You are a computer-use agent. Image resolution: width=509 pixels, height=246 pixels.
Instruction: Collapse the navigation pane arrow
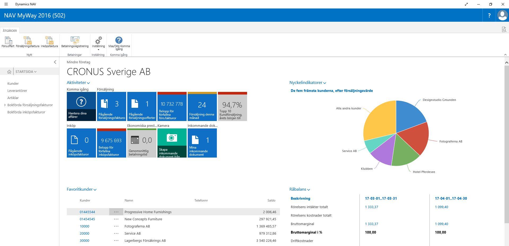pos(55,62)
